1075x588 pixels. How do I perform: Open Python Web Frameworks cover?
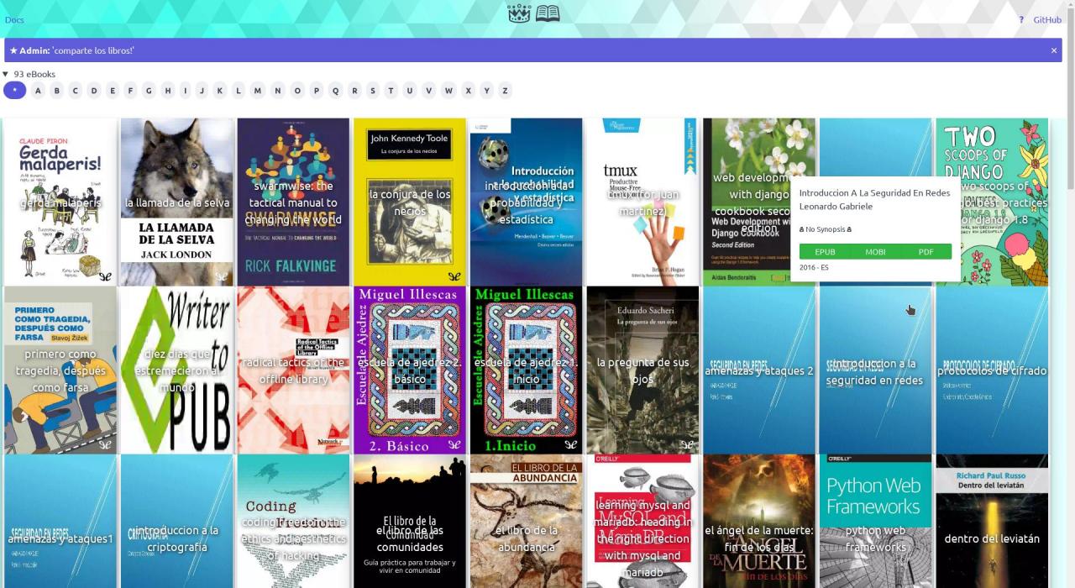coord(875,521)
